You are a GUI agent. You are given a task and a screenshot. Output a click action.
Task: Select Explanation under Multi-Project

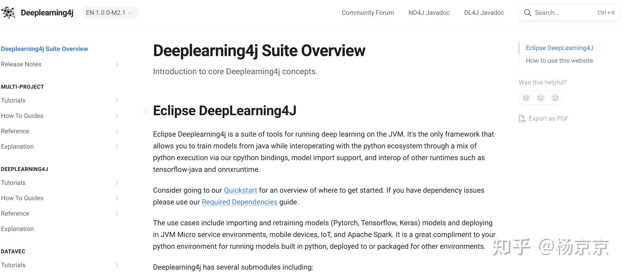[17, 146]
